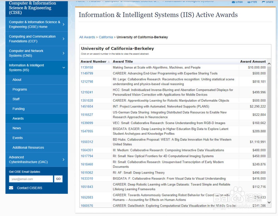Open the Share link at top right
This screenshot has height=216, width=278.
(267, 2)
